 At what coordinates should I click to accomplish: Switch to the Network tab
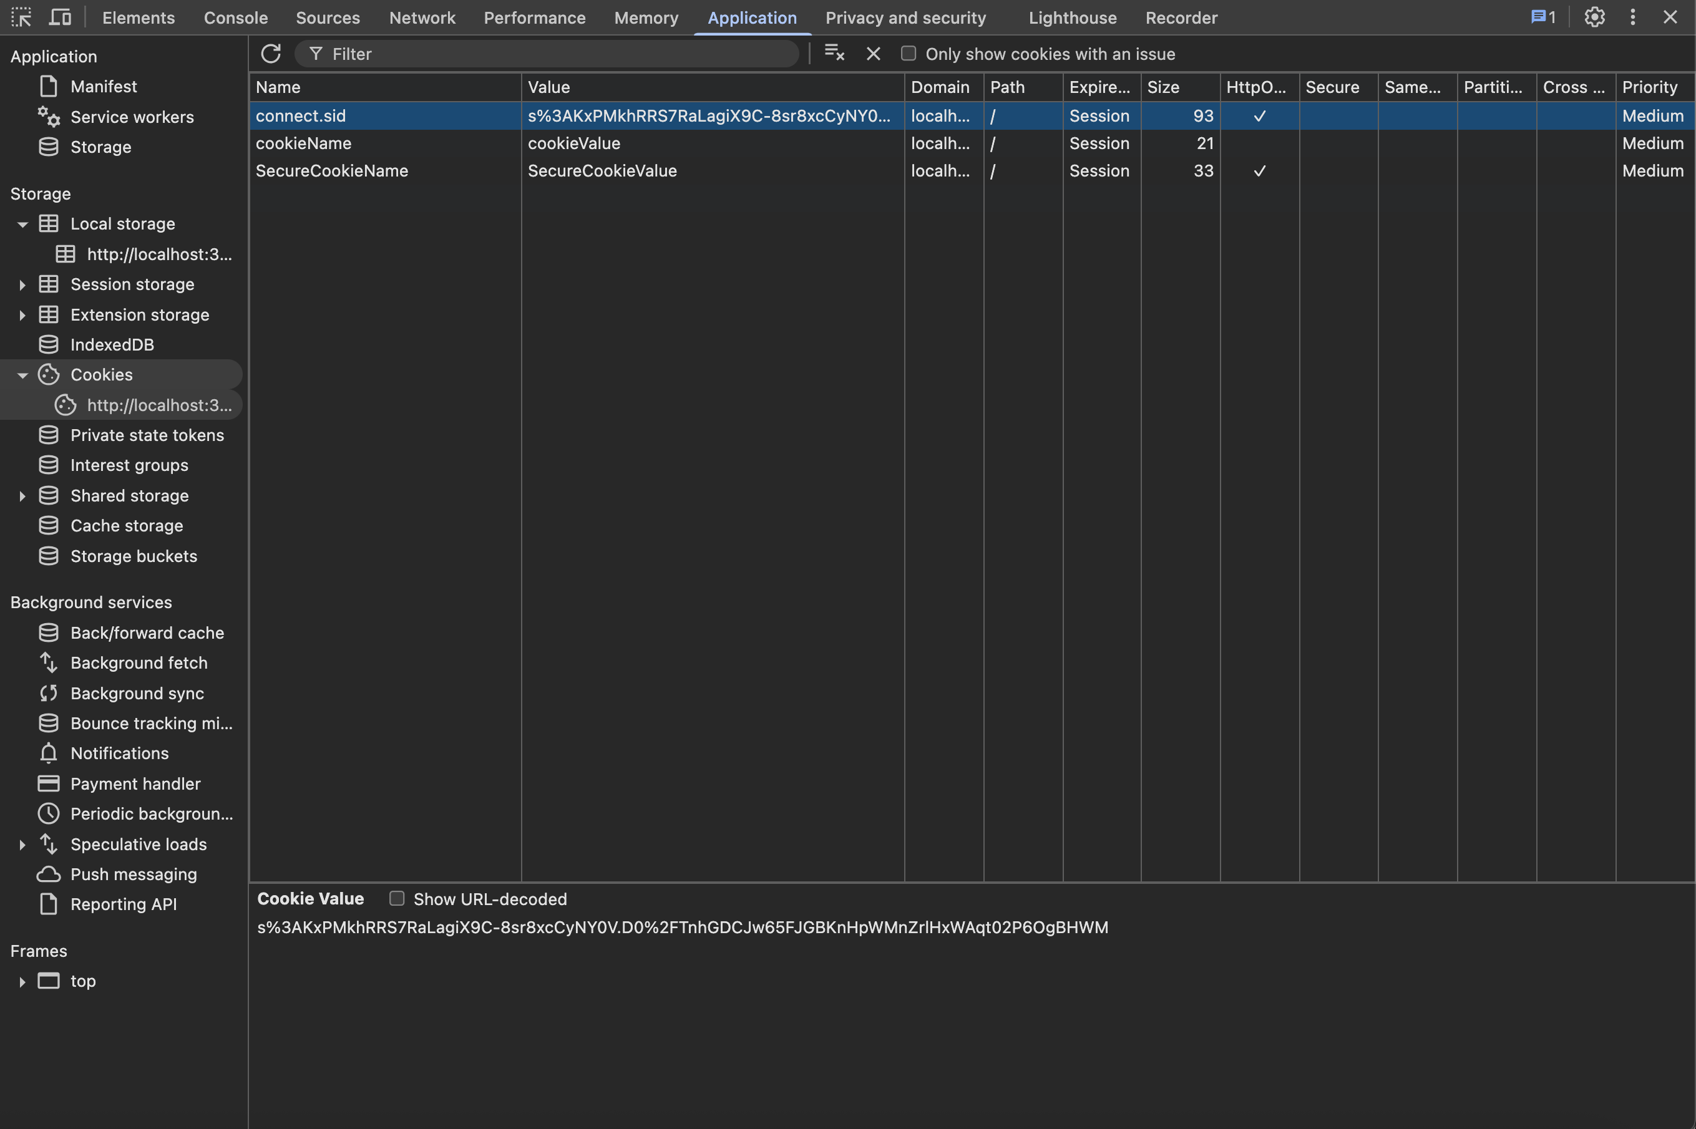tap(422, 17)
